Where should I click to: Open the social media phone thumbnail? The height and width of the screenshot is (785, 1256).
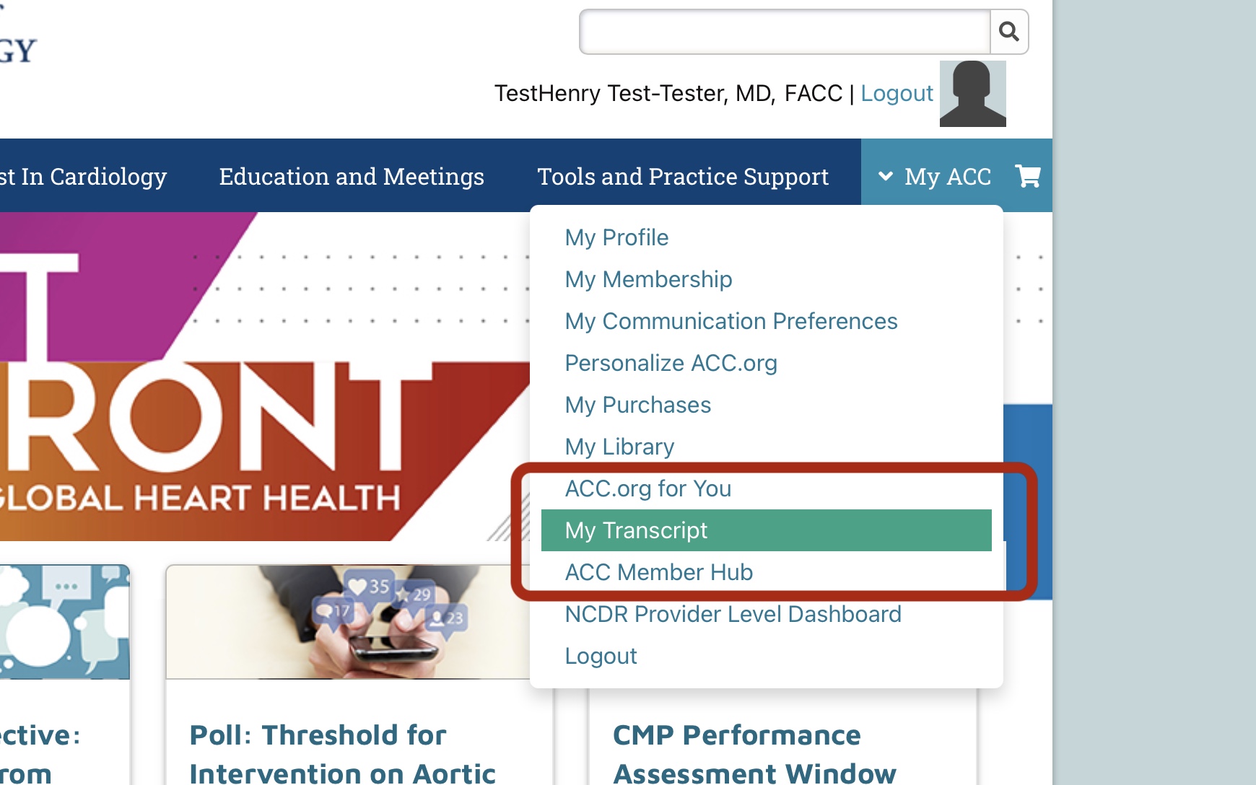tap(348, 622)
